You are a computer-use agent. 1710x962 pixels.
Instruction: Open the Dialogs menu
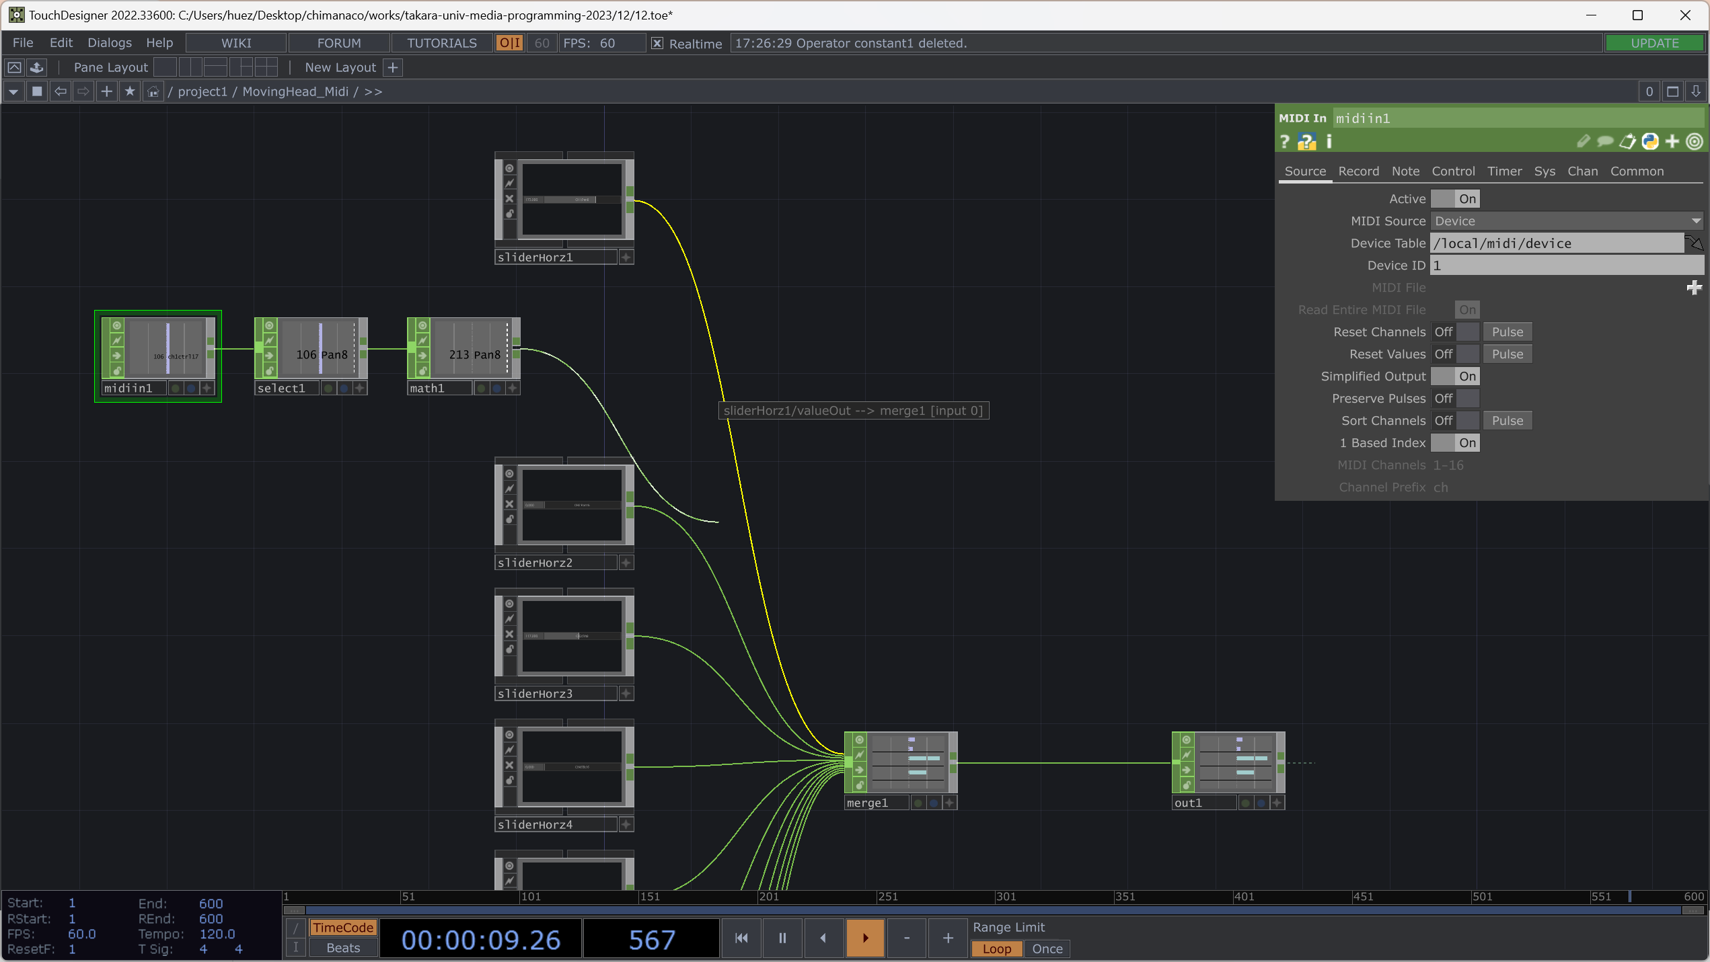(x=109, y=43)
